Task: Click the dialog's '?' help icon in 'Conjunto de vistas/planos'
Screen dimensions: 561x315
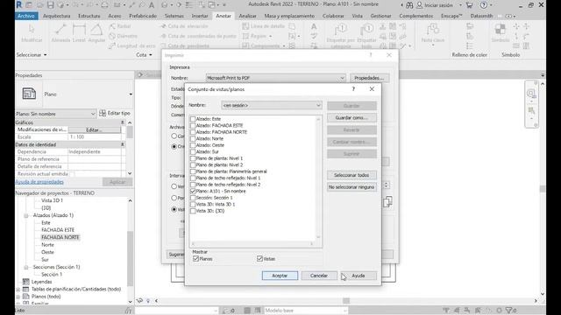Action: coord(353,89)
